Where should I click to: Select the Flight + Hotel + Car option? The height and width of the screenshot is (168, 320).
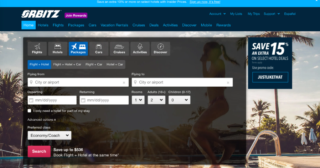67,64
